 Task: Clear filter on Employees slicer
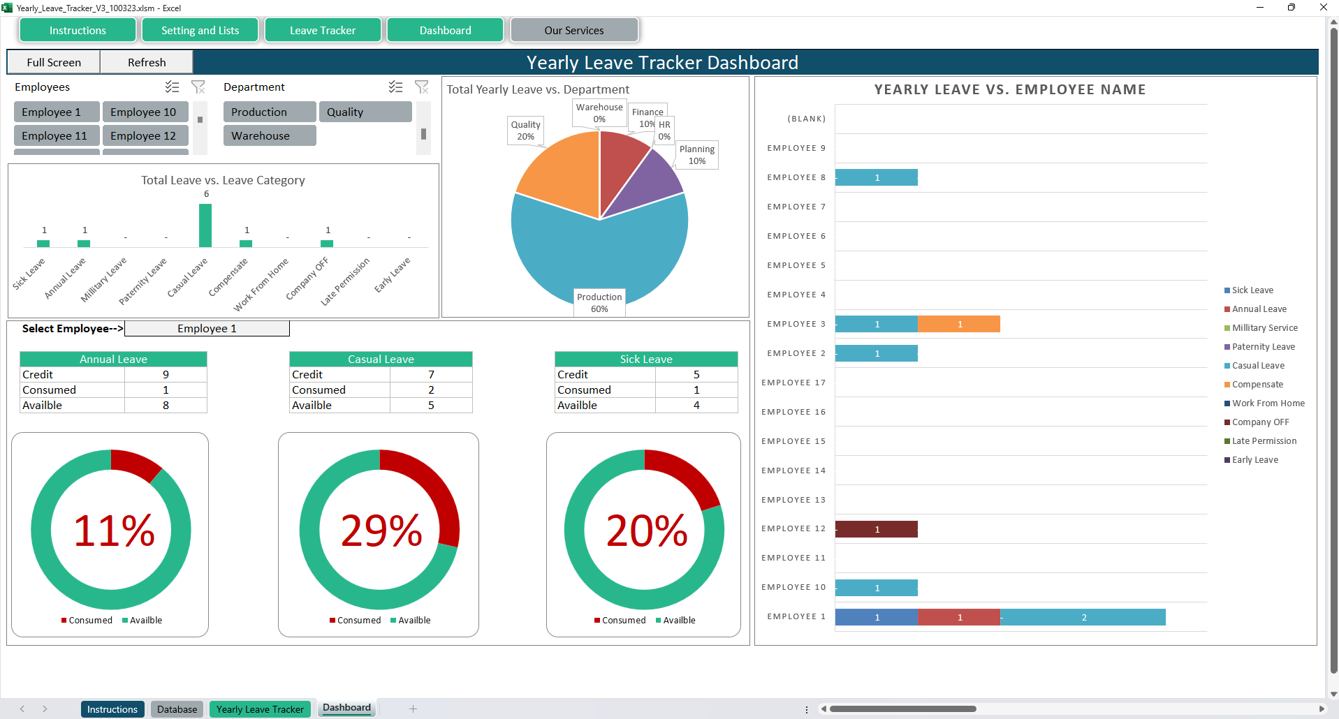[198, 87]
